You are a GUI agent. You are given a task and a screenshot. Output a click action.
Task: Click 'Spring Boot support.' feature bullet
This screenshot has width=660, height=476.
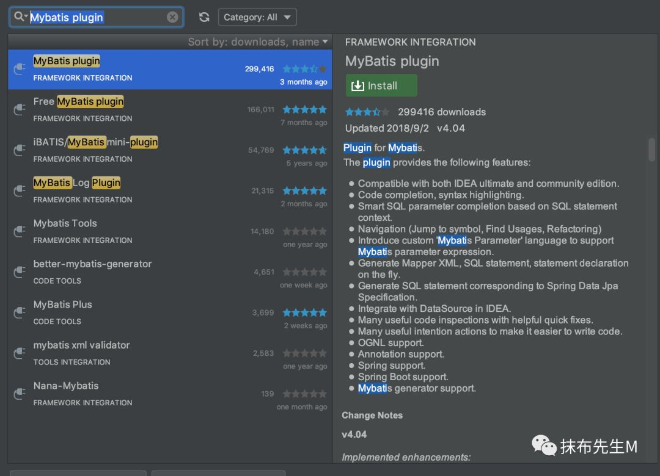pos(403,377)
